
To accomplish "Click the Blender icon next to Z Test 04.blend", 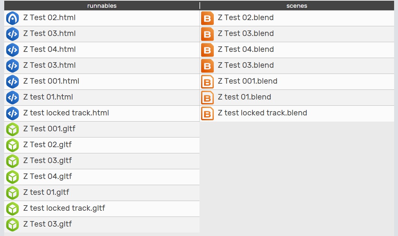I will click(207, 50).
